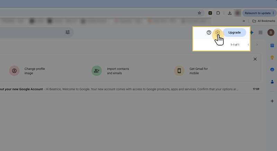Open the Extensions puzzle-piece menu
277x151 pixels.
click(x=218, y=13)
